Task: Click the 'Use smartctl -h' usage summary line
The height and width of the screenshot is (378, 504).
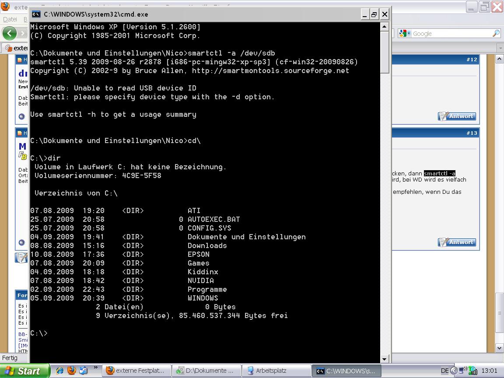Action: pos(113,115)
